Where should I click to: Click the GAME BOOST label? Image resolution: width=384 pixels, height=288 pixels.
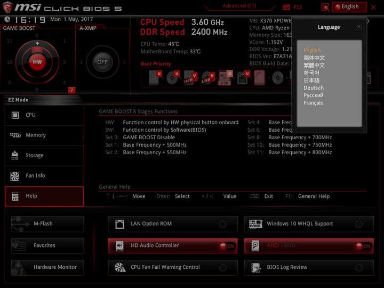[x=19, y=28]
